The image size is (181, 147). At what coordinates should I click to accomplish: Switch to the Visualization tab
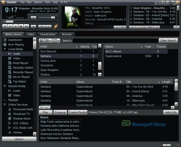click(48, 34)
